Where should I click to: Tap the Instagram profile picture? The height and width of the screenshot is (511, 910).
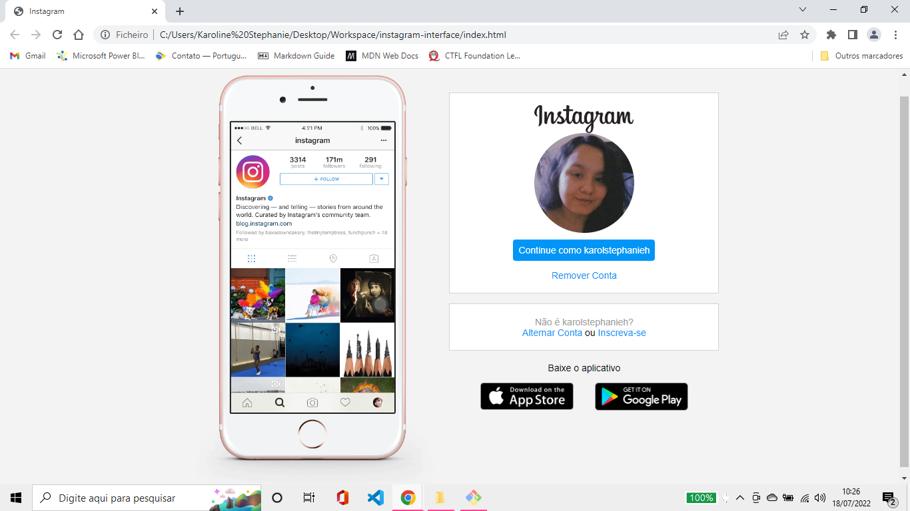pos(252,172)
